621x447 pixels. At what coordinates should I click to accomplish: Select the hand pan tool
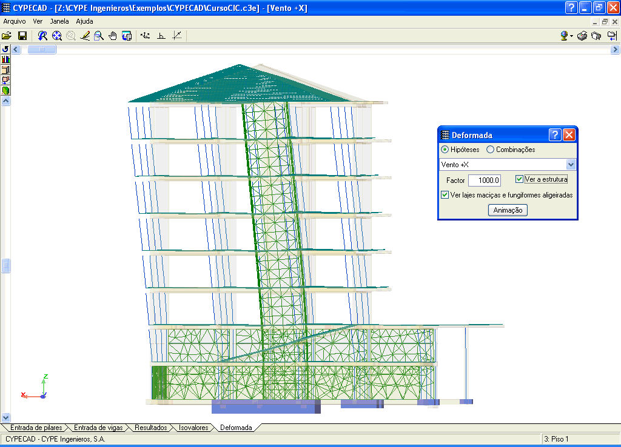pos(113,36)
